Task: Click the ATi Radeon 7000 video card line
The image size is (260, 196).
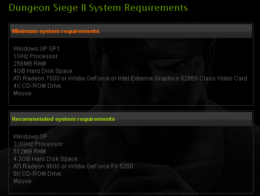Action: [x=130, y=78]
